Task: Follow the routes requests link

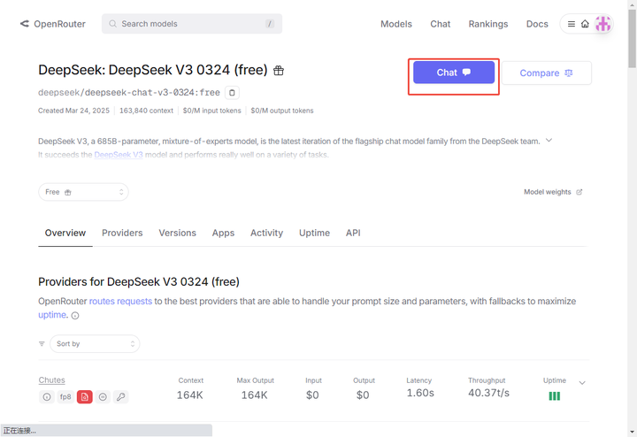Action: click(x=120, y=302)
